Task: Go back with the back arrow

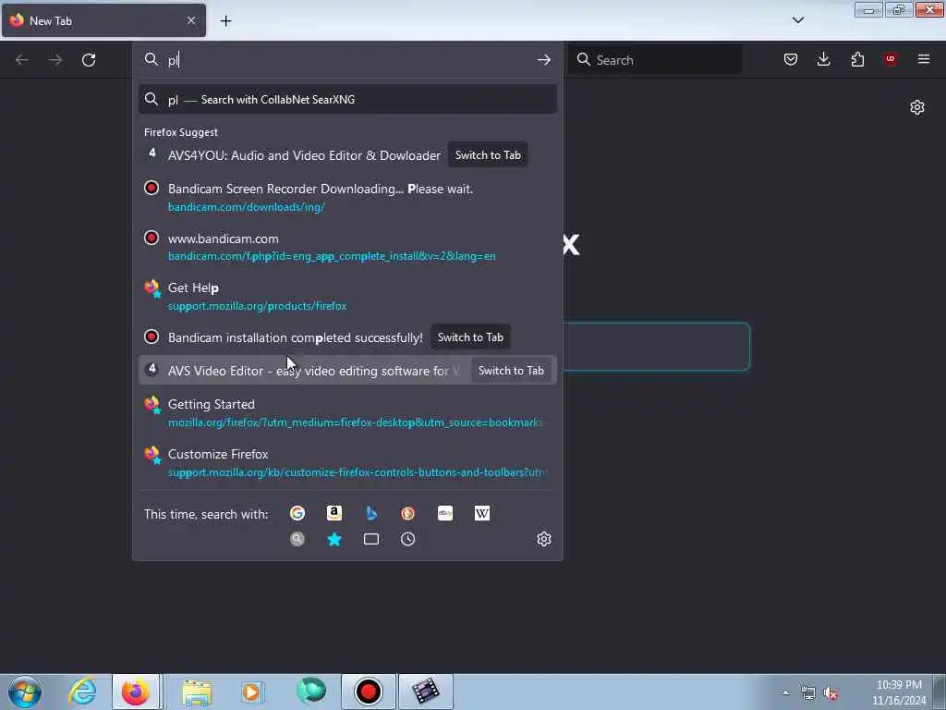Action: pyautogui.click(x=22, y=60)
